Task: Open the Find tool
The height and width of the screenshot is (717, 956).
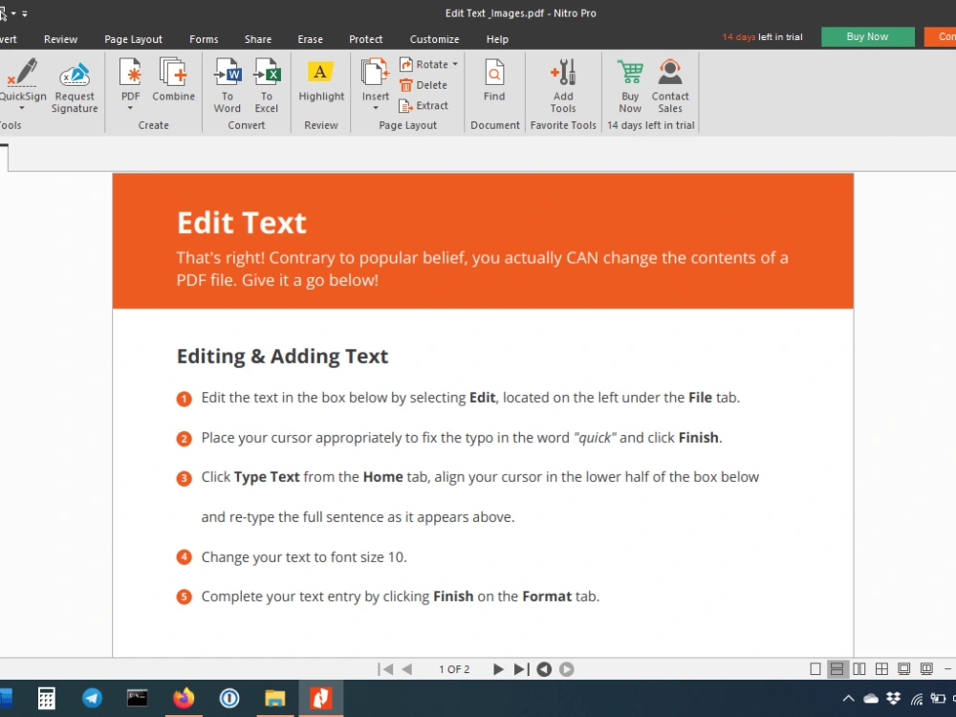Action: click(x=494, y=79)
